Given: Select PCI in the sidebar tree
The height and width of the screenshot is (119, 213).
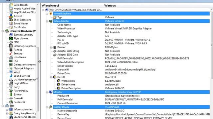Looking at the screenshot, I should [x=16, y=61].
